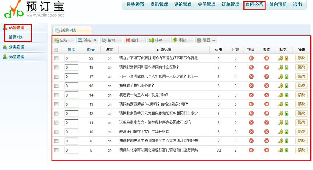The height and width of the screenshot is (170, 313).
Task: Click the sort order input for ID 22
Action: coord(71,58)
